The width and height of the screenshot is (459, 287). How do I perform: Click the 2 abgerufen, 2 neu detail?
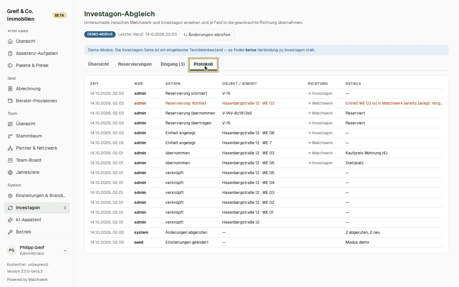(363, 232)
